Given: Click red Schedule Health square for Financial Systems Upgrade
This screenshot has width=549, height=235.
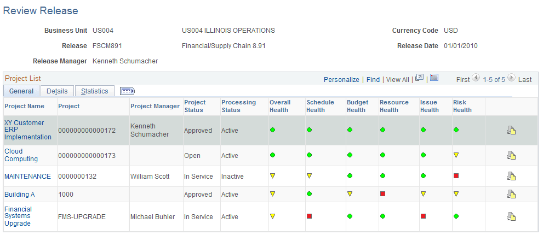Looking at the screenshot, I should tap(309, 216).
